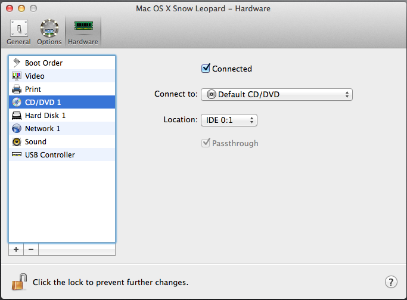Select Print in the hardware list
This screenshot has height=300, width=407.
pyautogui.click(x=62, y=89)
